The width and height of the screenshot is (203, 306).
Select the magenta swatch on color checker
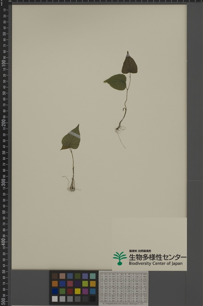[x=85, y=291]
